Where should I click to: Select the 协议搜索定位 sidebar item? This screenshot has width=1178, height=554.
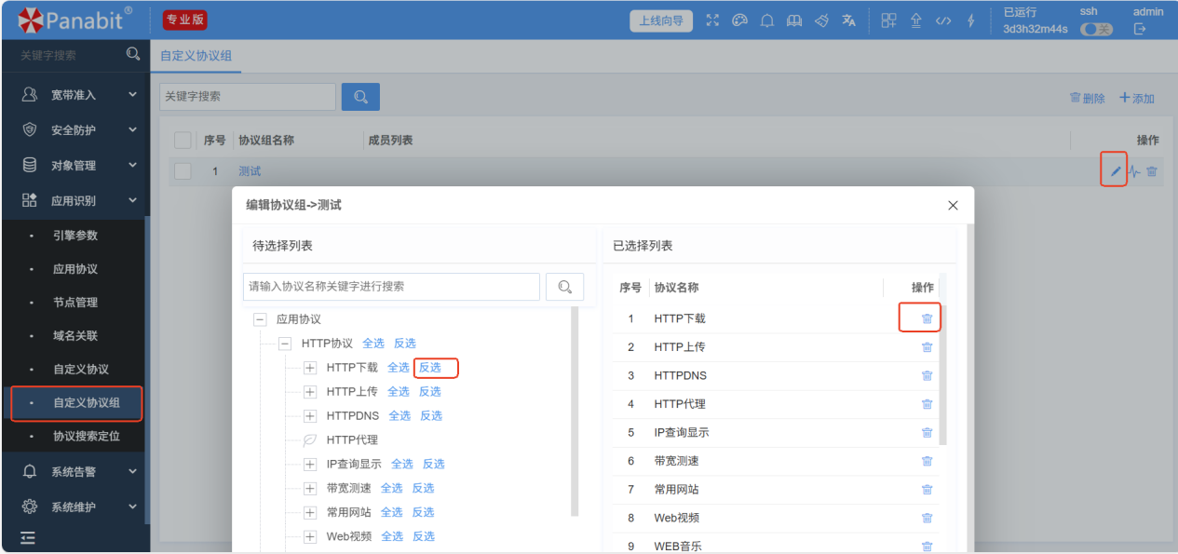coord(87,437)
